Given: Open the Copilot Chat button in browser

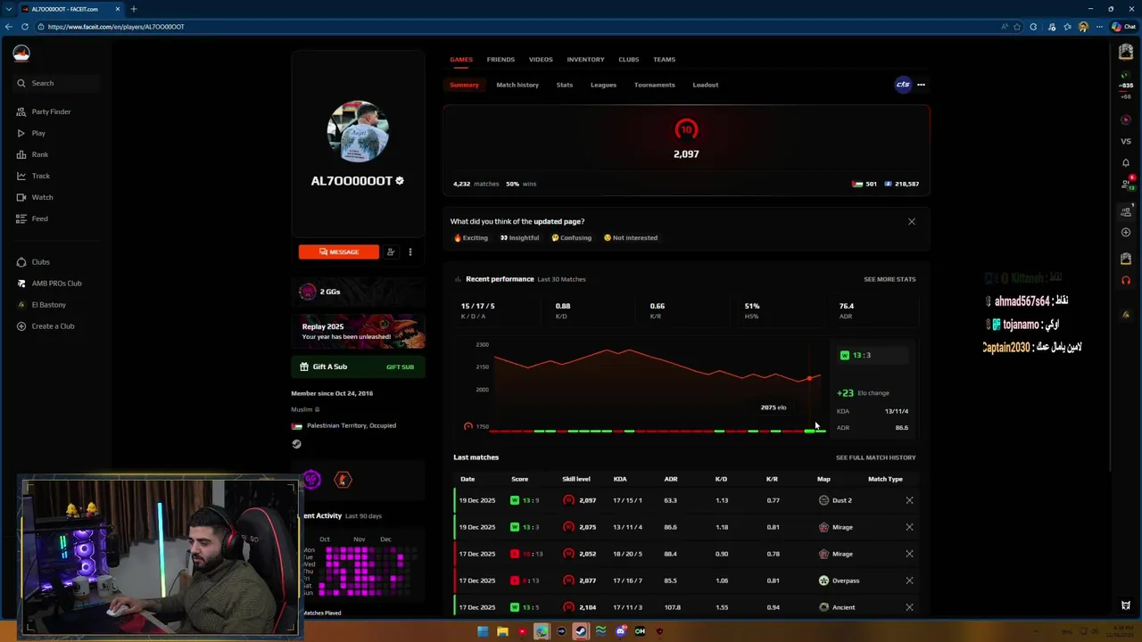Looking at the screenshot, I should pyautogui.click(x=1122, y=27).
